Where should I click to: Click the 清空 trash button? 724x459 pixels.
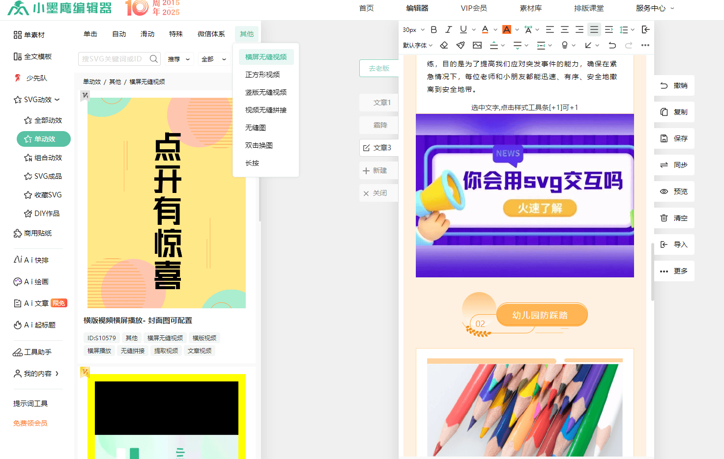point(674,218)
